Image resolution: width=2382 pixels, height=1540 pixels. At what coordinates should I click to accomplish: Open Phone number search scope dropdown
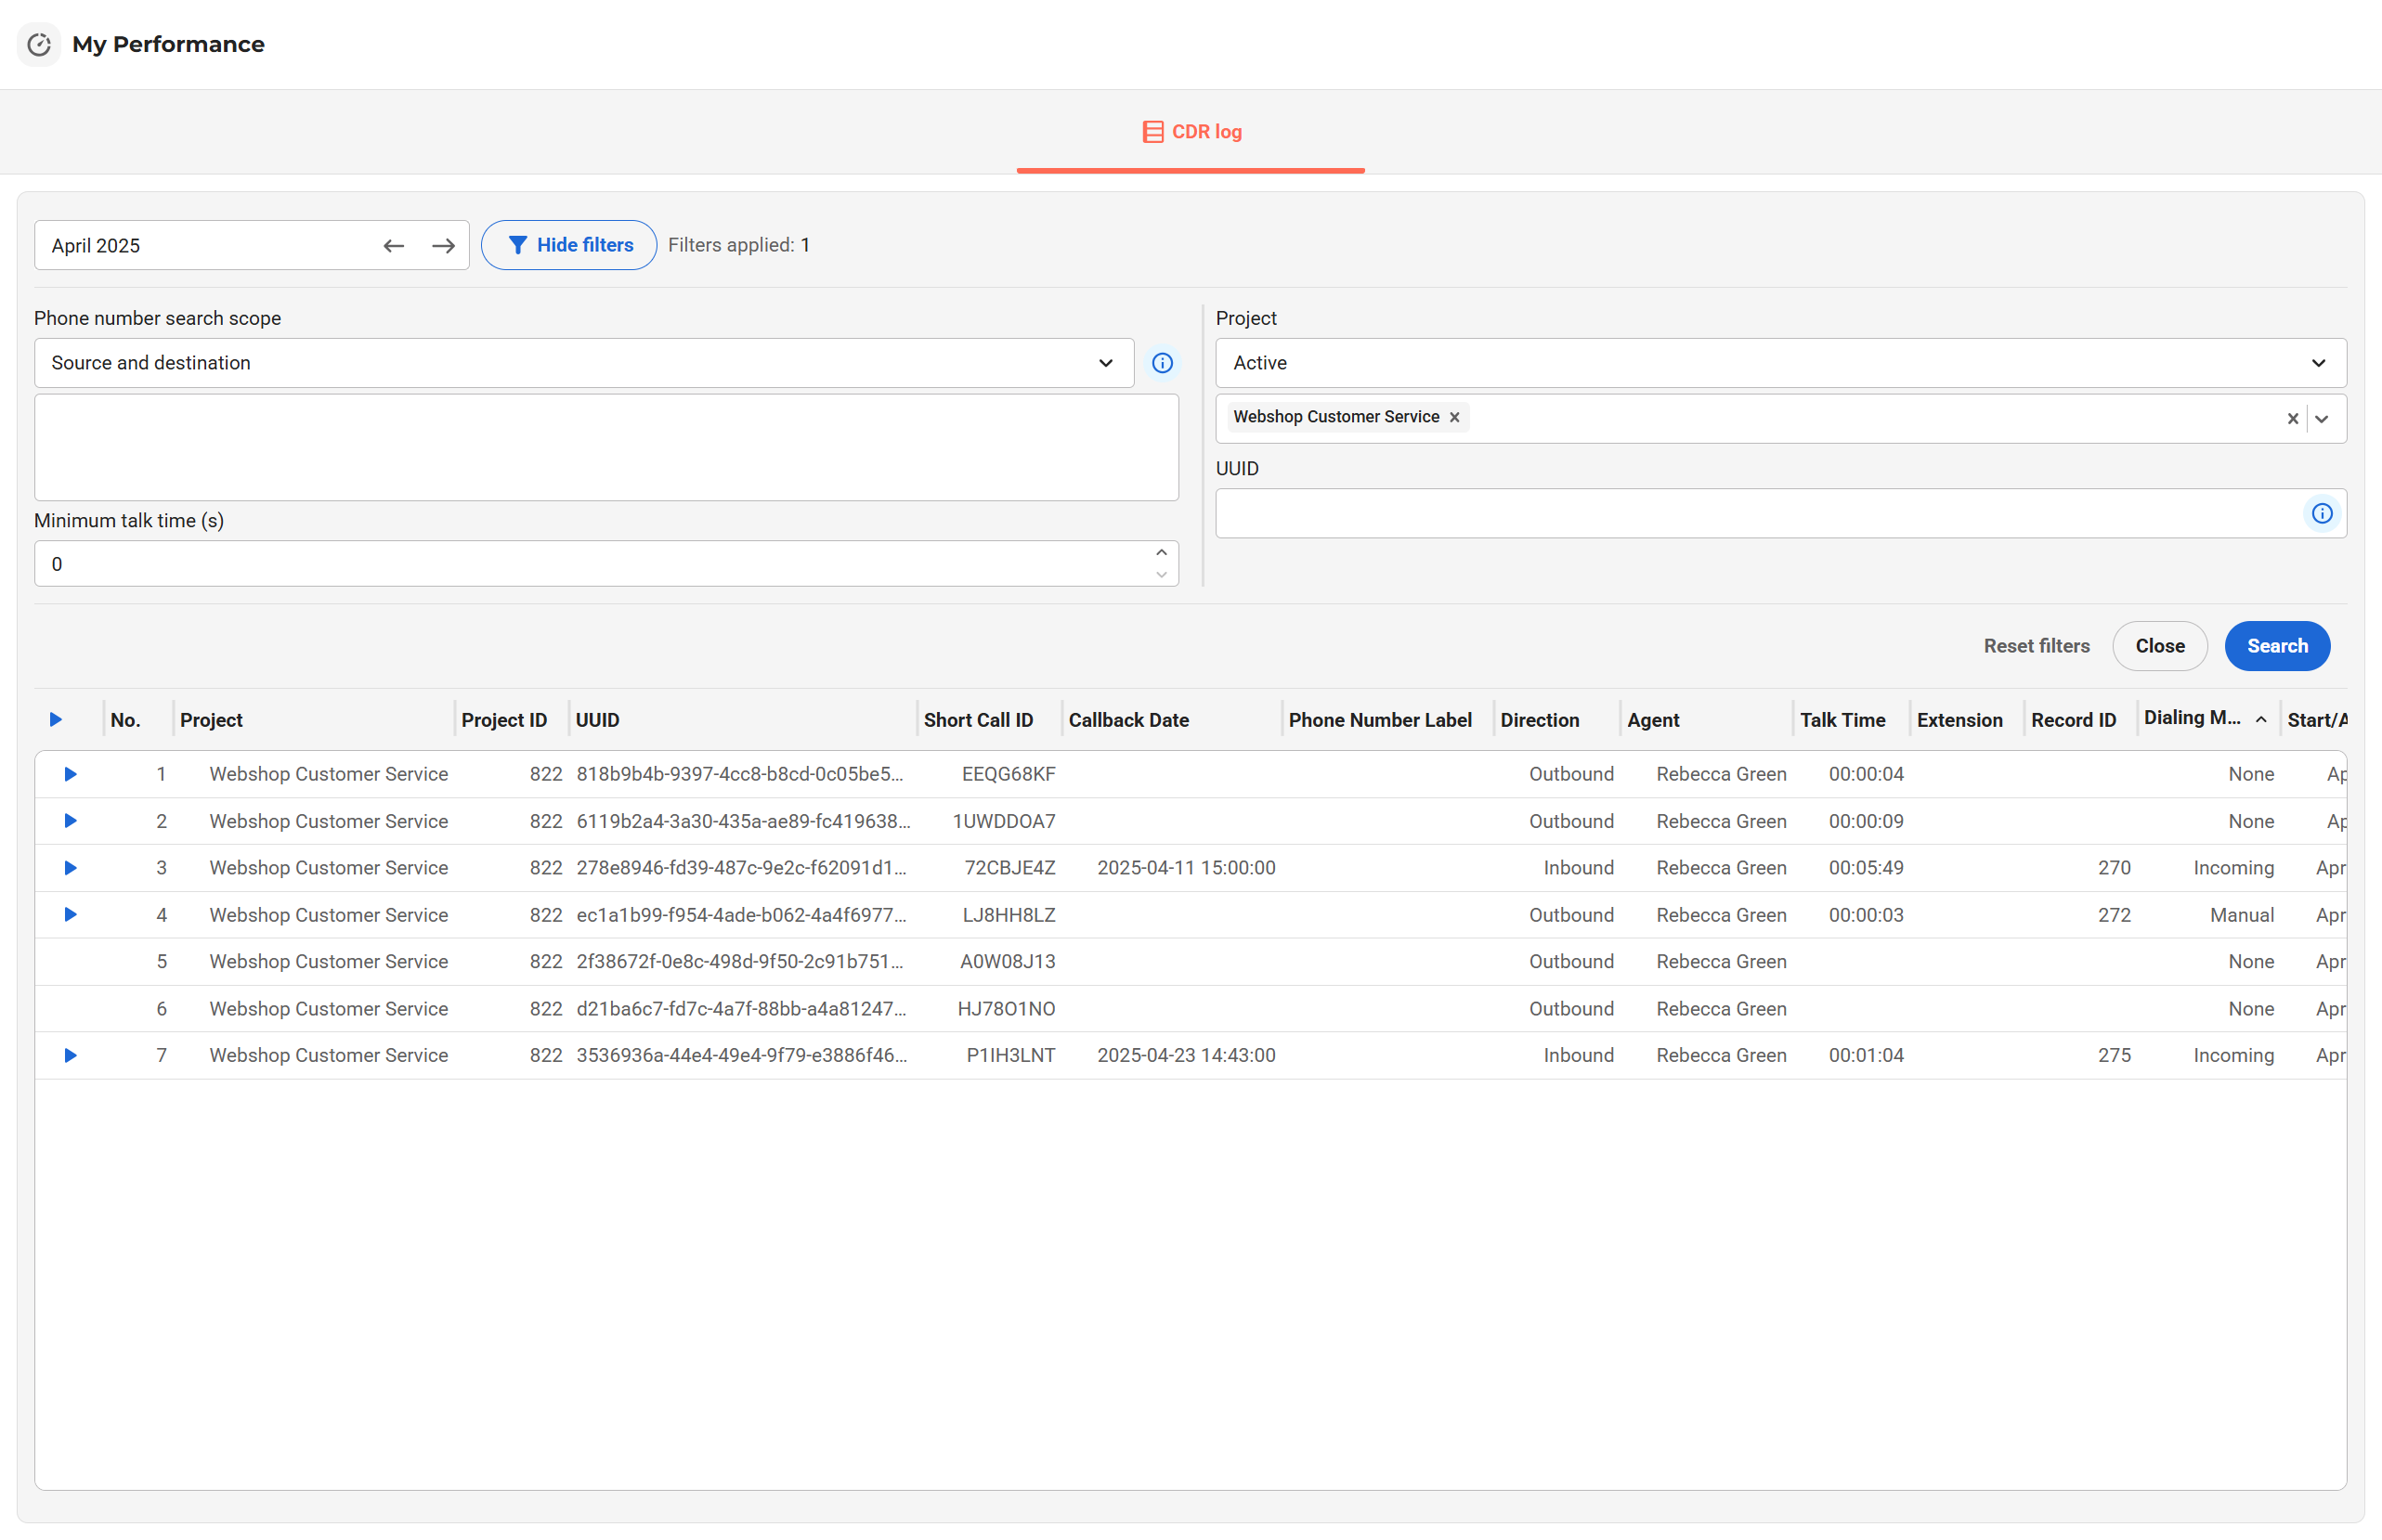[584, 363]
